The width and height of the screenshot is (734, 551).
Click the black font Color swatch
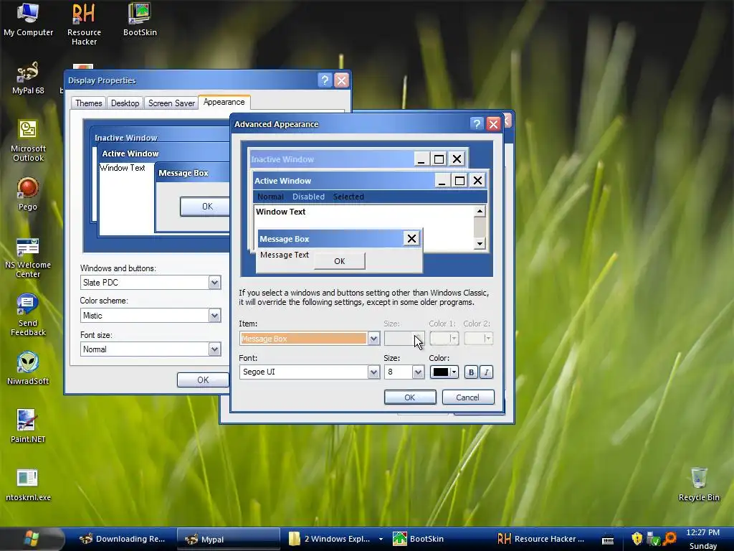(x=441, y=372)
